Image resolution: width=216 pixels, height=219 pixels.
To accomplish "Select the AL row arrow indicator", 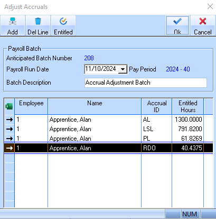I will [10, 120].
